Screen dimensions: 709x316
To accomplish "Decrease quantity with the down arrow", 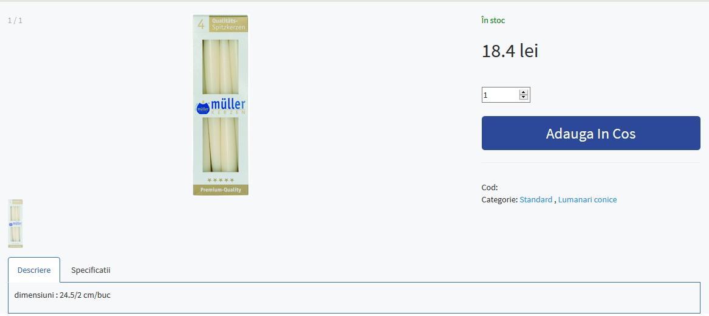I will pos(523,97).
